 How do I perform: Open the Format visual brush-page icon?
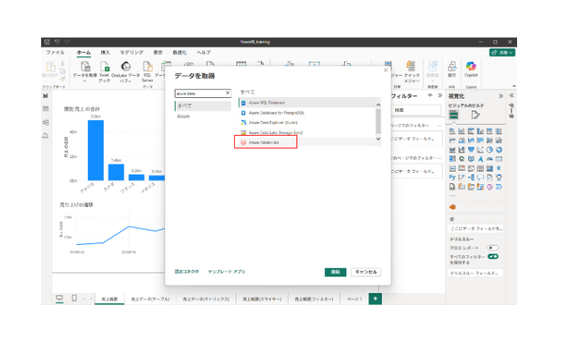(475, 115)
